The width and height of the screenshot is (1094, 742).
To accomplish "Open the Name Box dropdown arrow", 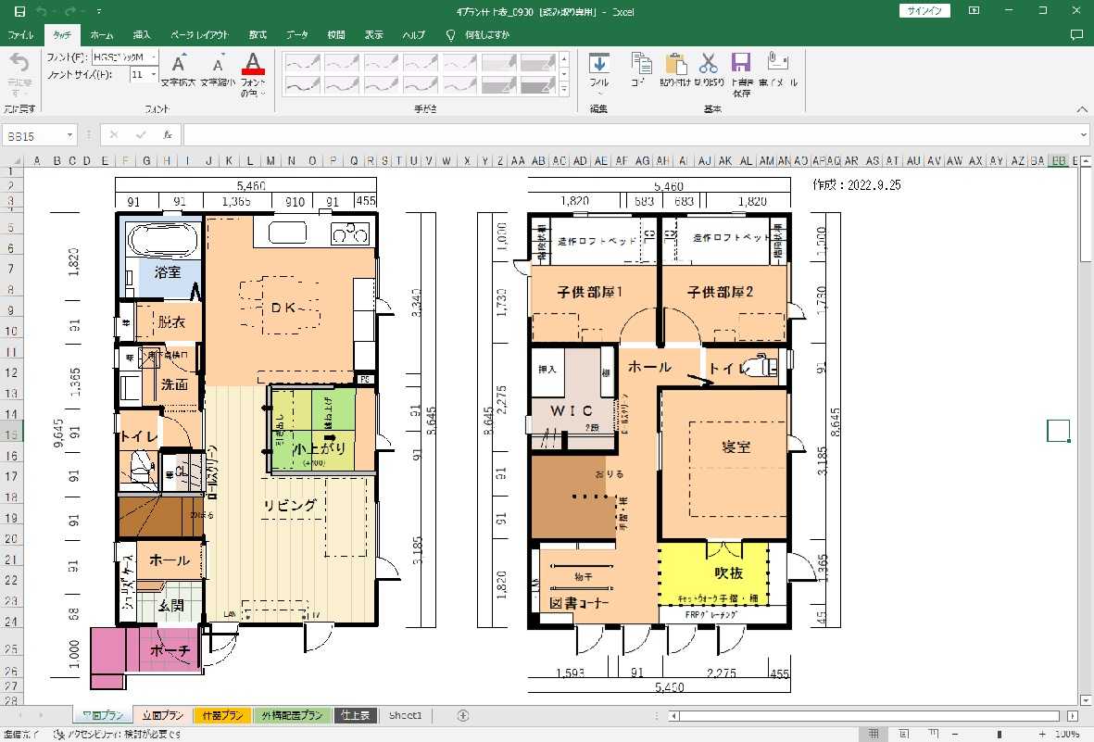I will (69, 135).
